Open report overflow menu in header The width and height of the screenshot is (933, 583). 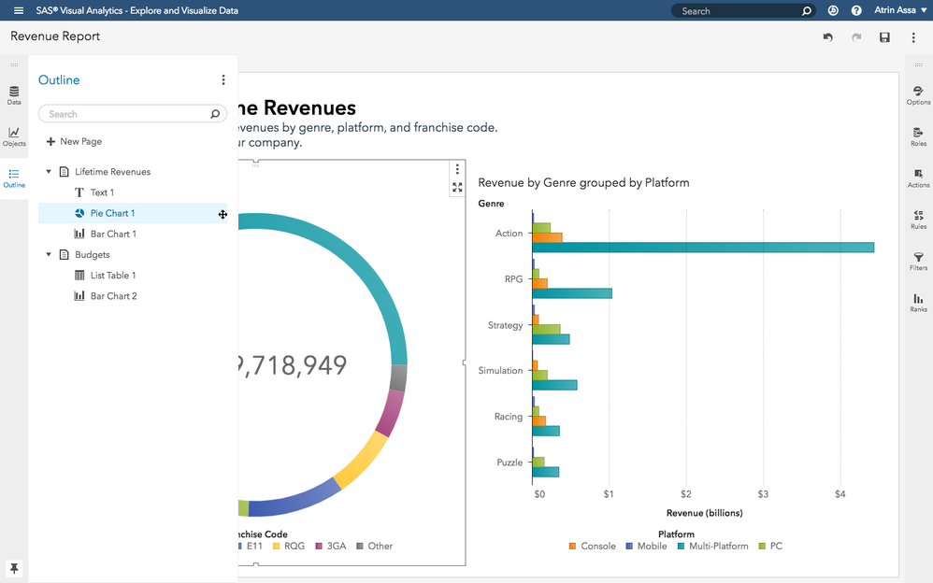(913, 37)
